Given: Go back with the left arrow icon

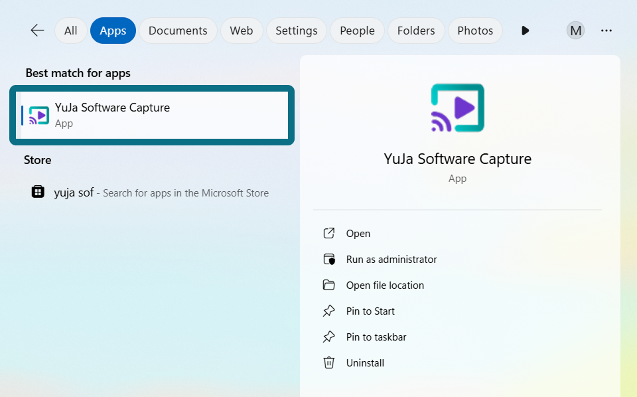Looking at the screenshot, I should [37, 31].
